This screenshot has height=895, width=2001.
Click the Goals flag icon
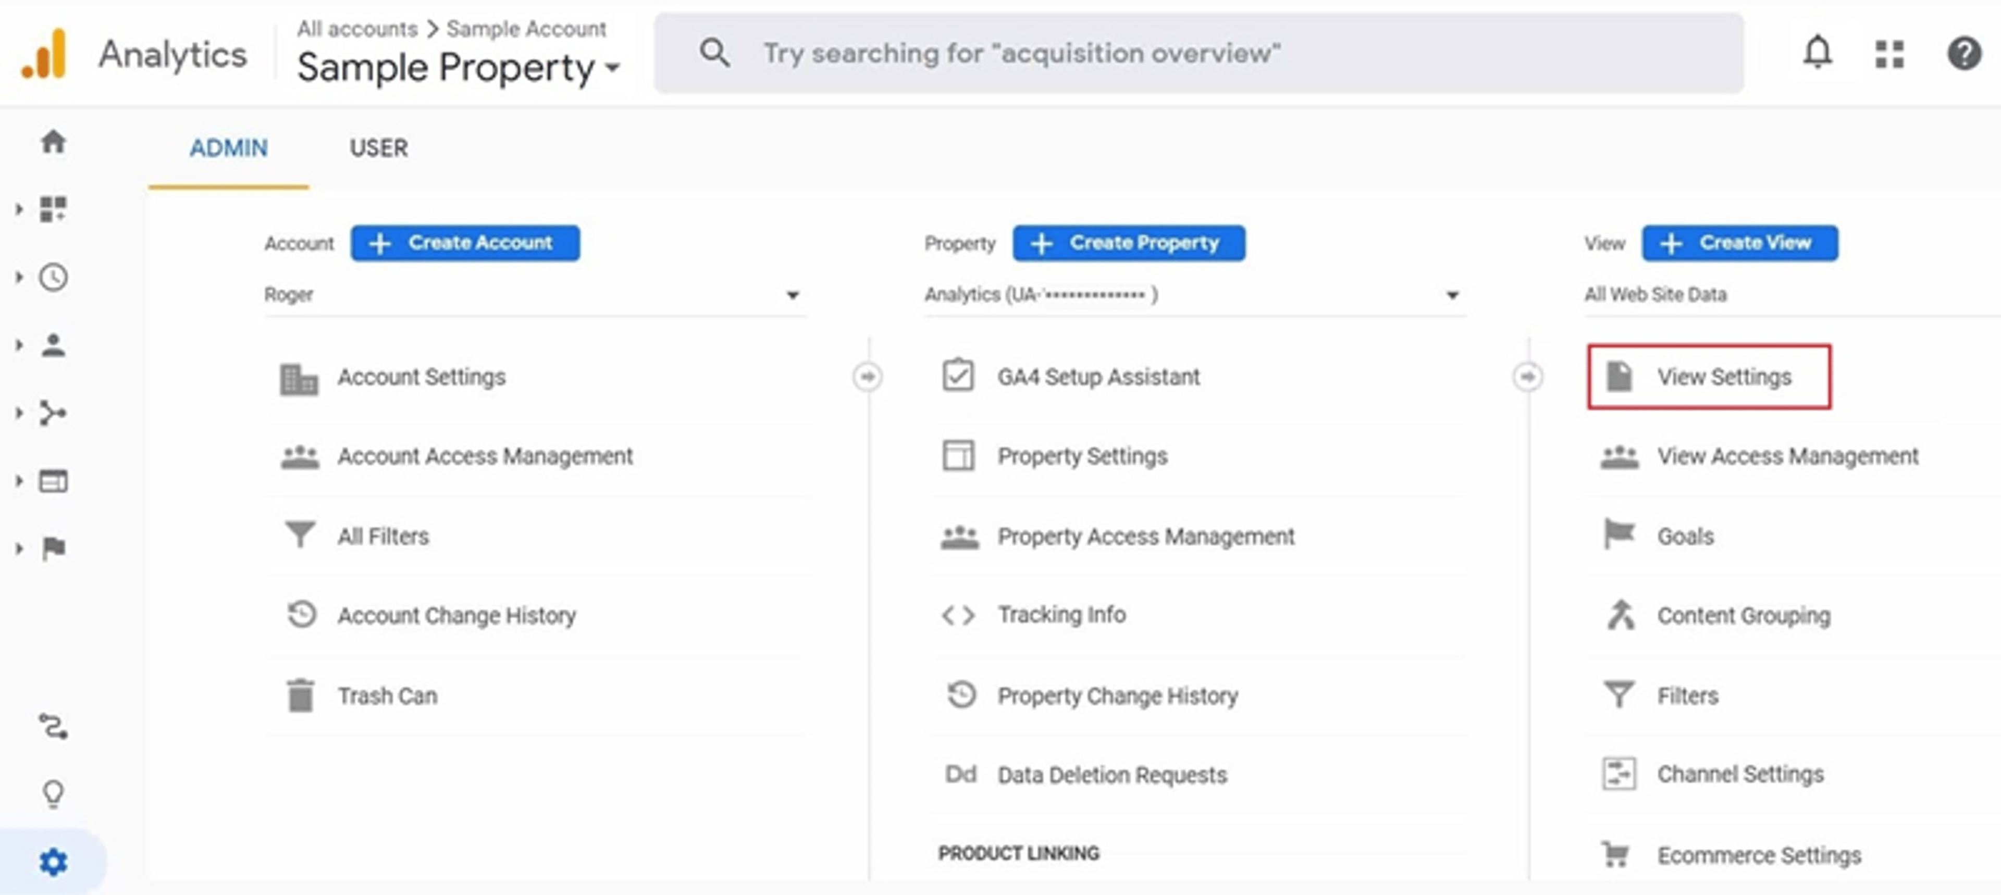coord(1619,534)
